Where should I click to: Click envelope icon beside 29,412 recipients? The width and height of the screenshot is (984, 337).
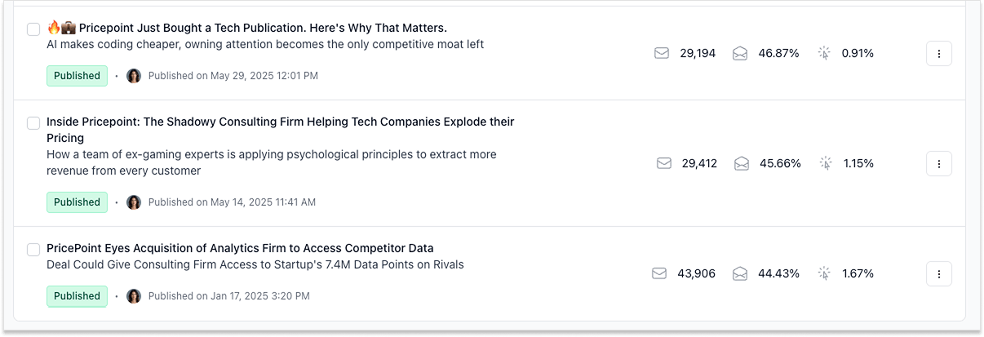click(x=664, y=163)
